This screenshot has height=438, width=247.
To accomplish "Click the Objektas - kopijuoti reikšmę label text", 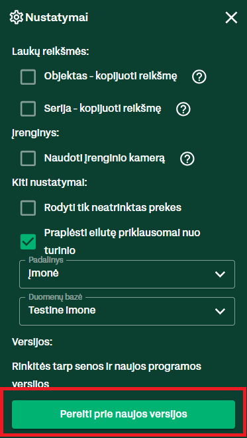I will point(111,76).
